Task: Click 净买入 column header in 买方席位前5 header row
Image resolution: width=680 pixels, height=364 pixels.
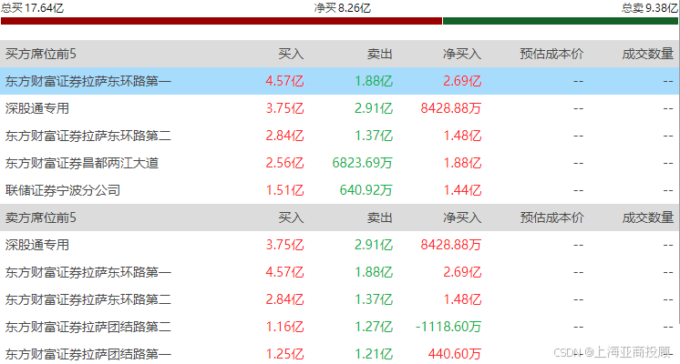Action: [x=462, y=54]
